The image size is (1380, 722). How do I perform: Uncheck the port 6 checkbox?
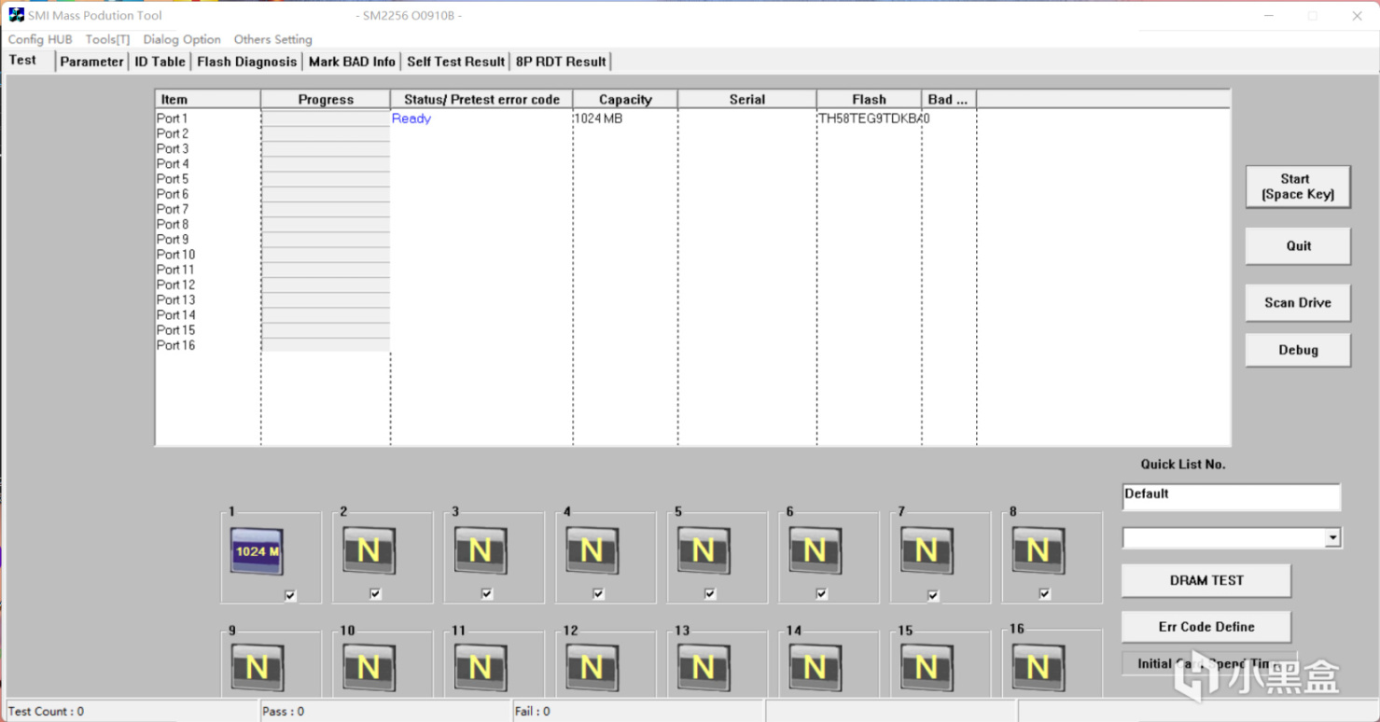tap(821, 593)
